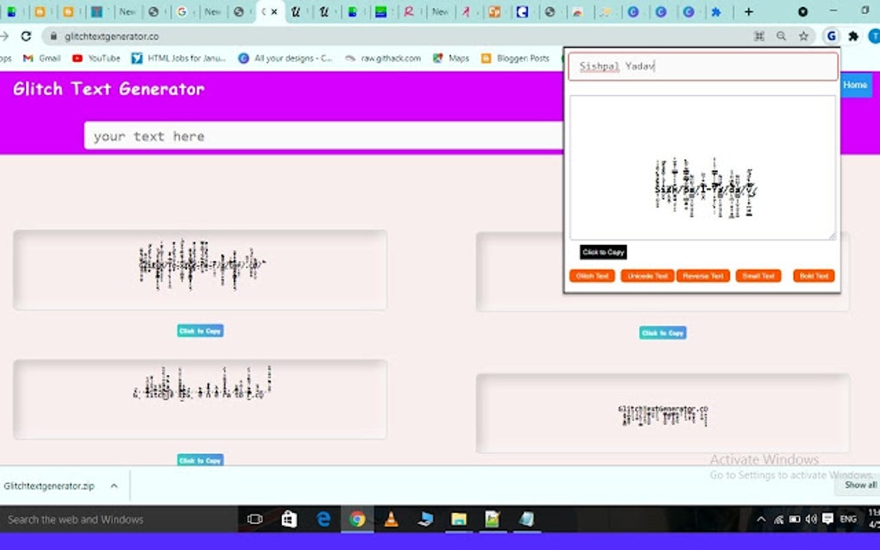Open the Action Center notification icon
The width and height of the screenshot is (880, 550).
coord(828,519)
